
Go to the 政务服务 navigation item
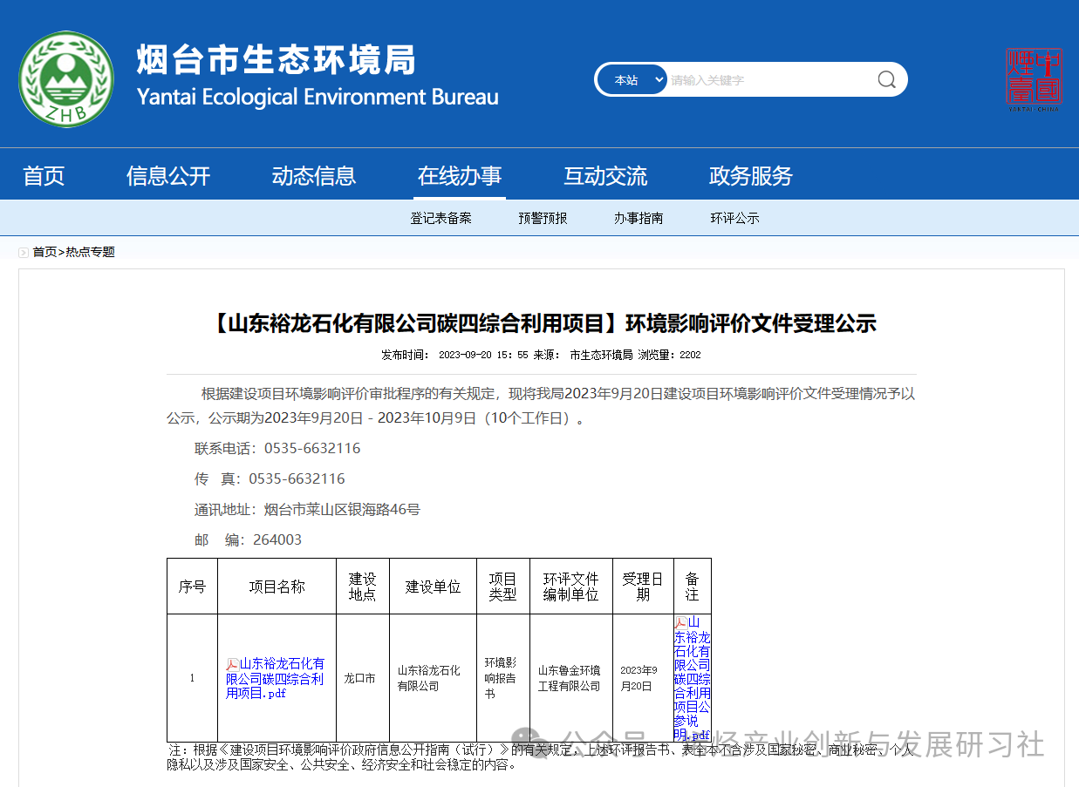(x=751, y=176)
